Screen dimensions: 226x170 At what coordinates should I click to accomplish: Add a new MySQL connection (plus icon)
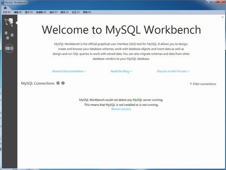[58, 83]
